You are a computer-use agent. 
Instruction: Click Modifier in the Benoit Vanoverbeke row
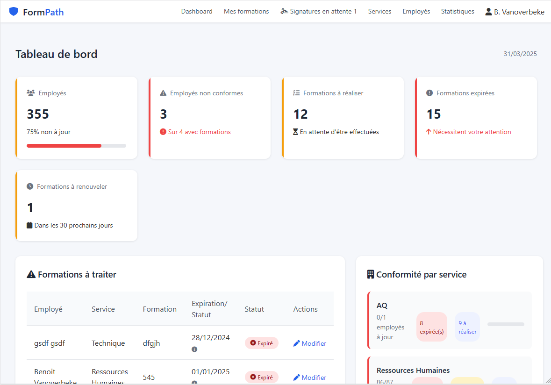(309, 378)
